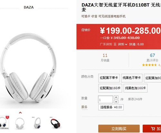This screenshot has width=161, height=133.
Task: Click the quantity input field
Action: tap(105, 99)
